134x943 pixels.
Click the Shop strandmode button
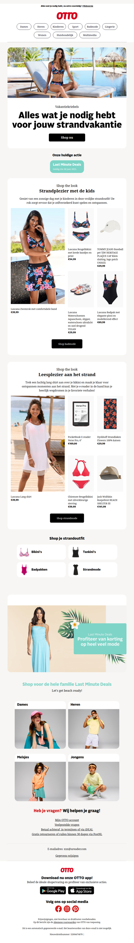tap(67, 518)
